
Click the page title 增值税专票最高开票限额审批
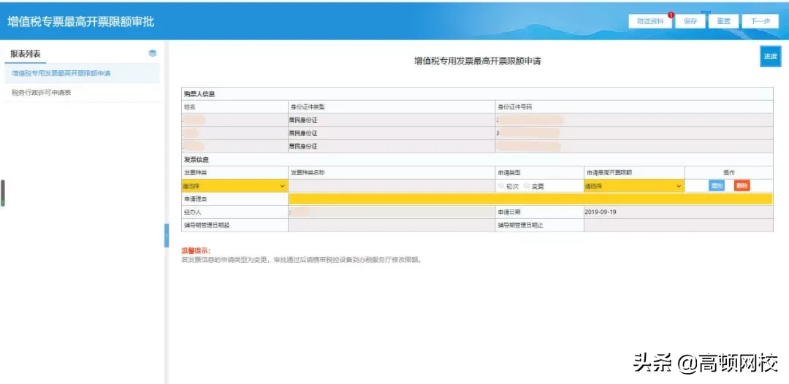pos(80,22)
